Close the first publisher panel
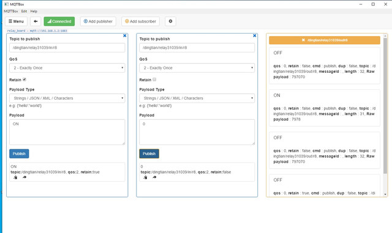The width and height of the screenshot is (392, 233). [125, 35]
